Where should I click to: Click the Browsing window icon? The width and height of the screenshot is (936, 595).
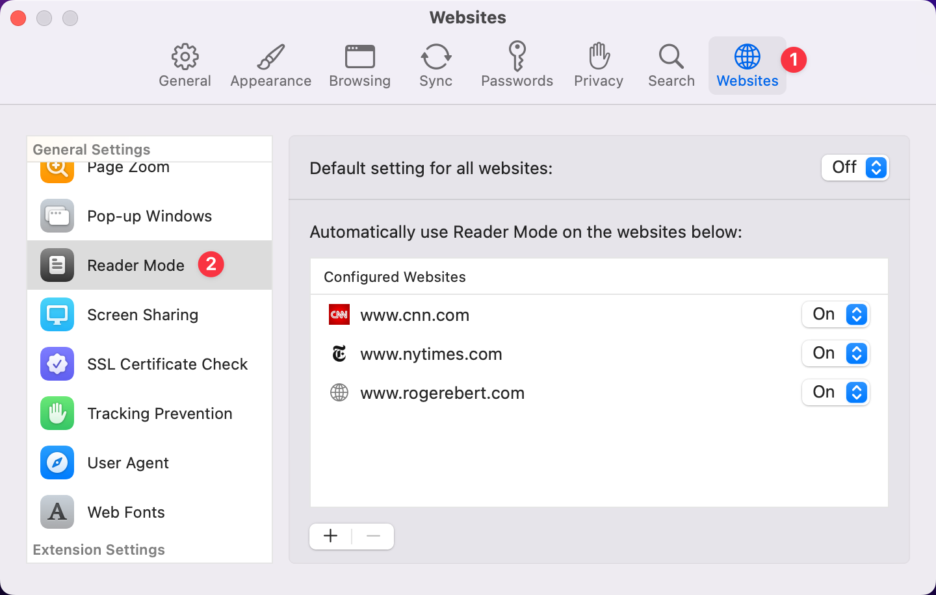coord(359,57)
